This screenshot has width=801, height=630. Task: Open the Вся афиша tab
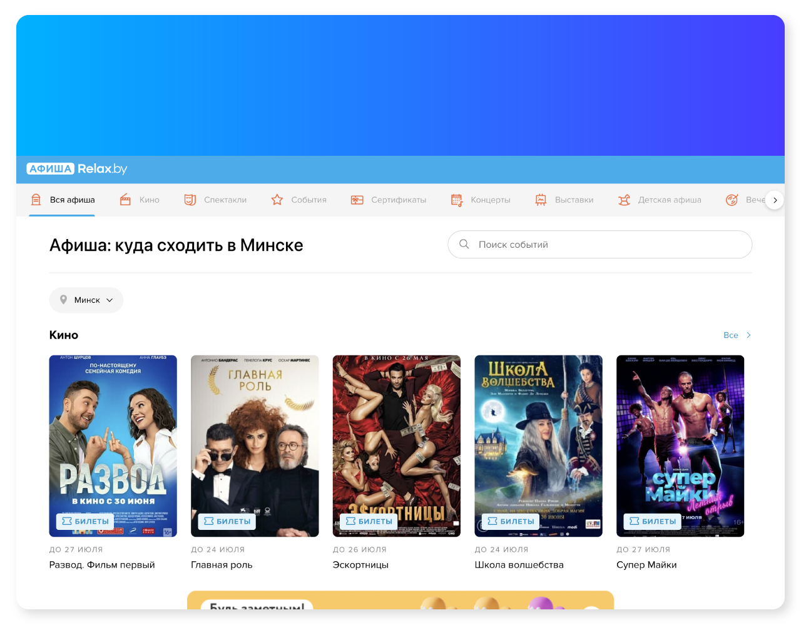(62, 200)
